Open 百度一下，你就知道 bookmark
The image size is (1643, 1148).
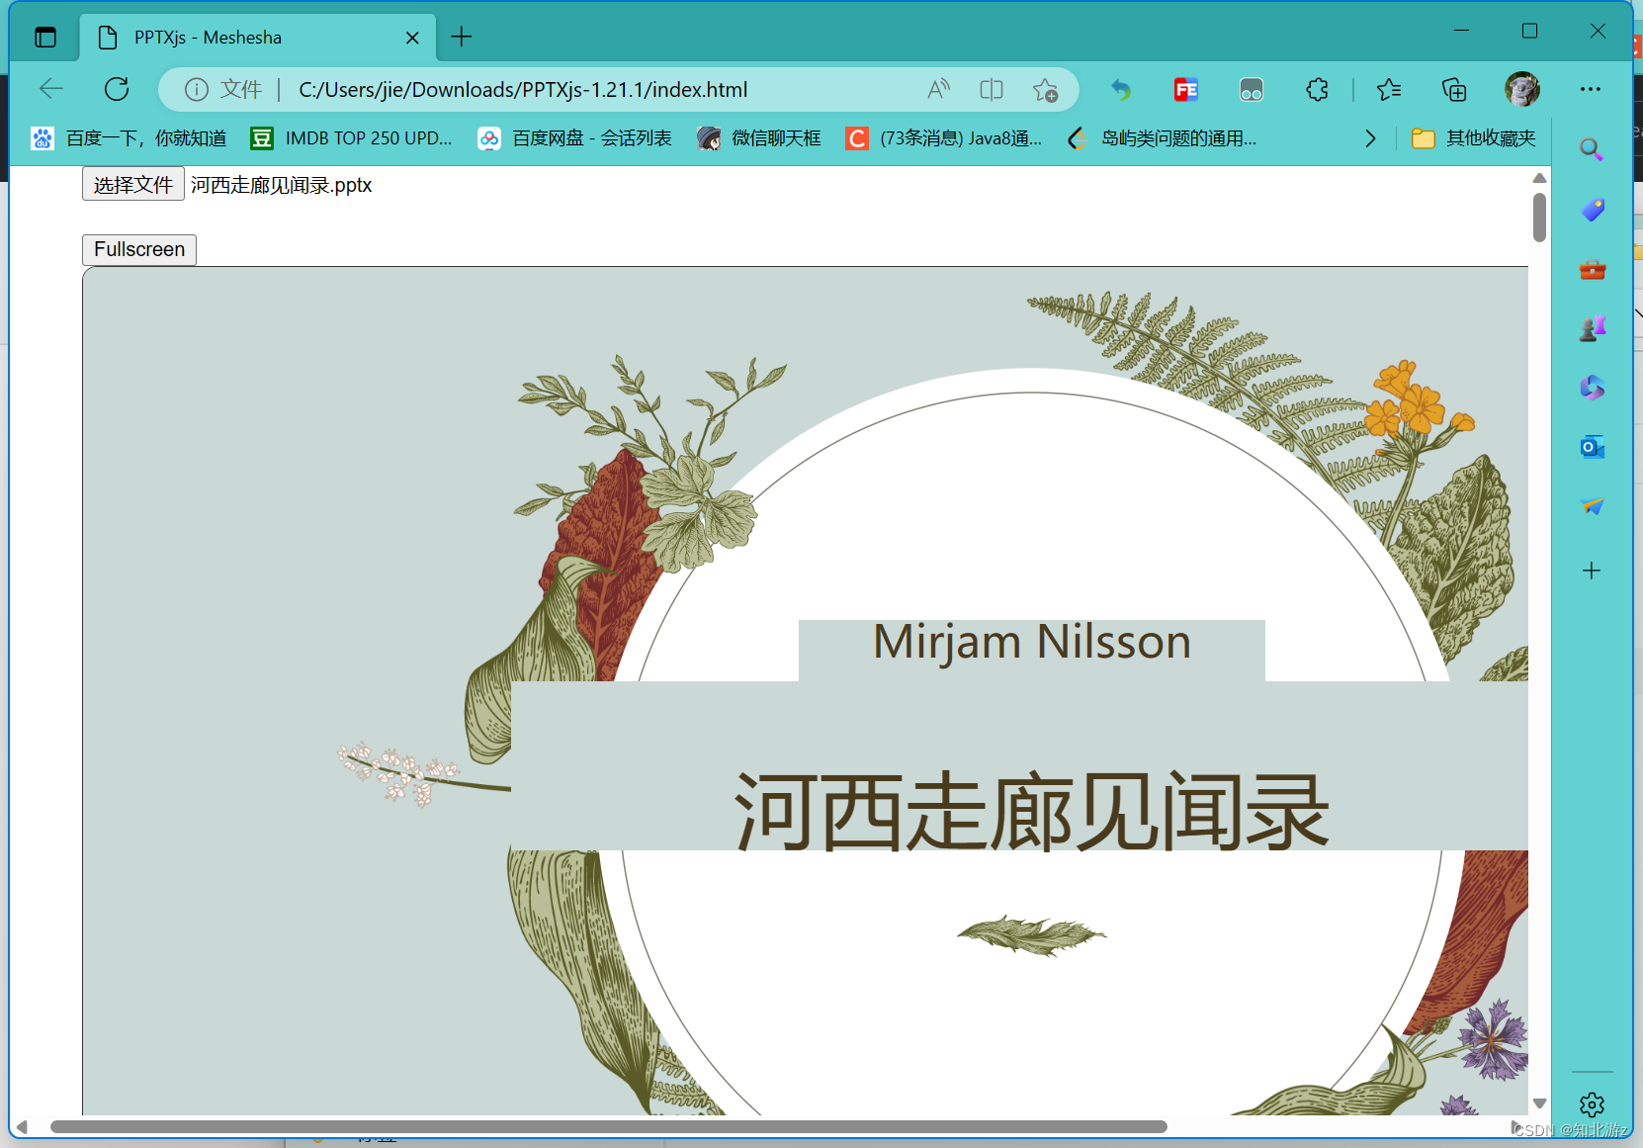[130, 138]
